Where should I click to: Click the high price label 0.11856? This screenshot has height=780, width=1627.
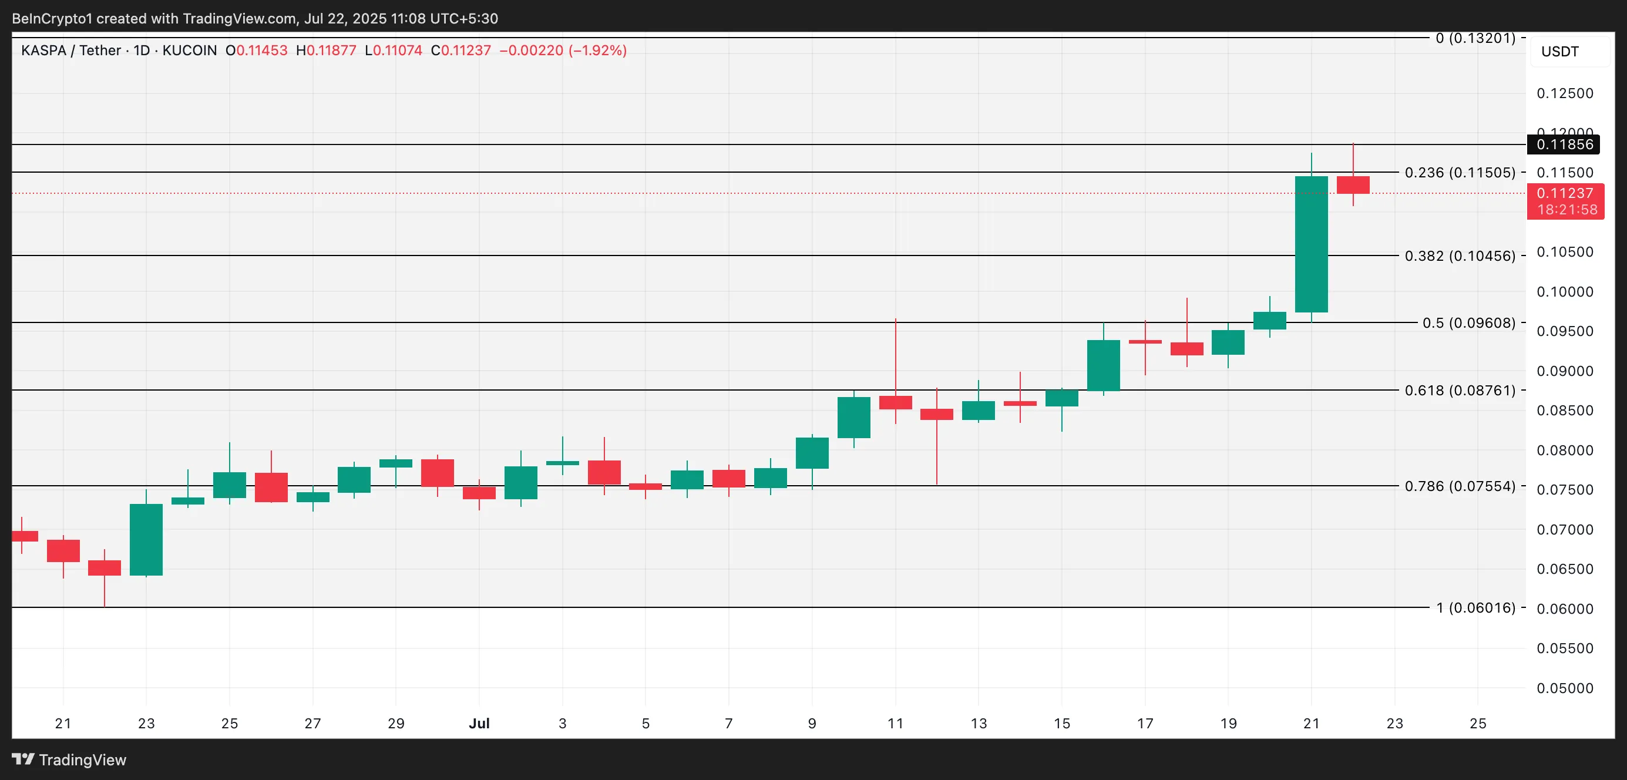tap(1567, 144)
